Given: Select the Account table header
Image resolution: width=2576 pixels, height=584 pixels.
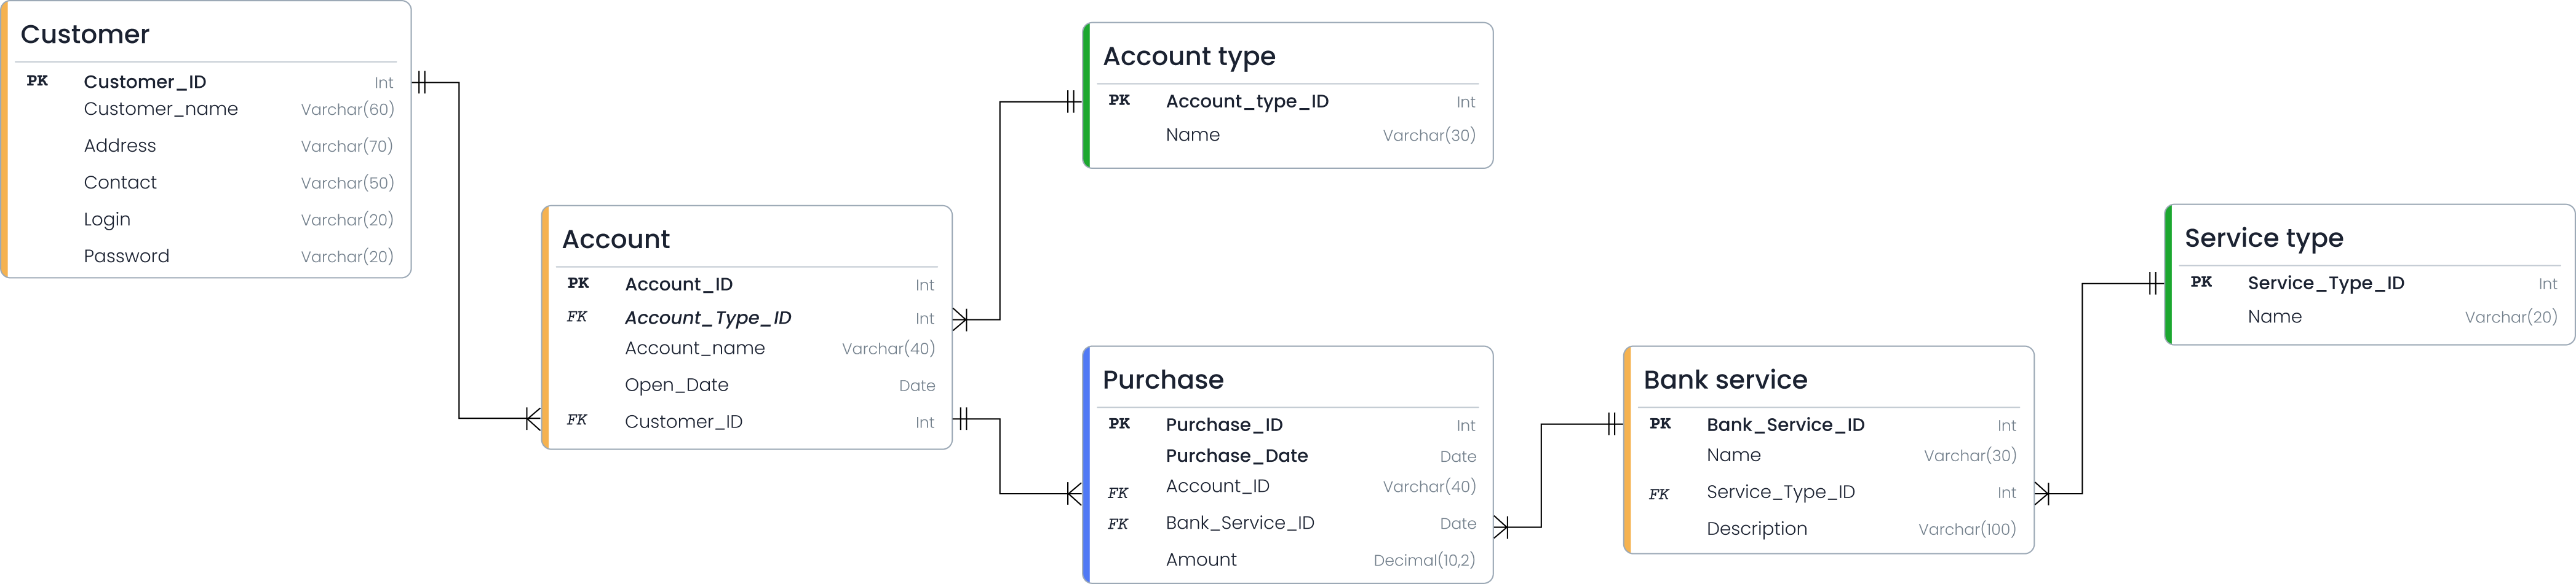Looking at the screenshot, I should [616, 239].
